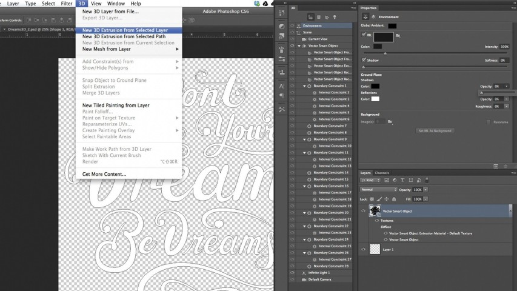The width and height of the screenshot is (517, 291).
Task: Click Dropbox icon in macOS menu bar
Action: [257, 4]
